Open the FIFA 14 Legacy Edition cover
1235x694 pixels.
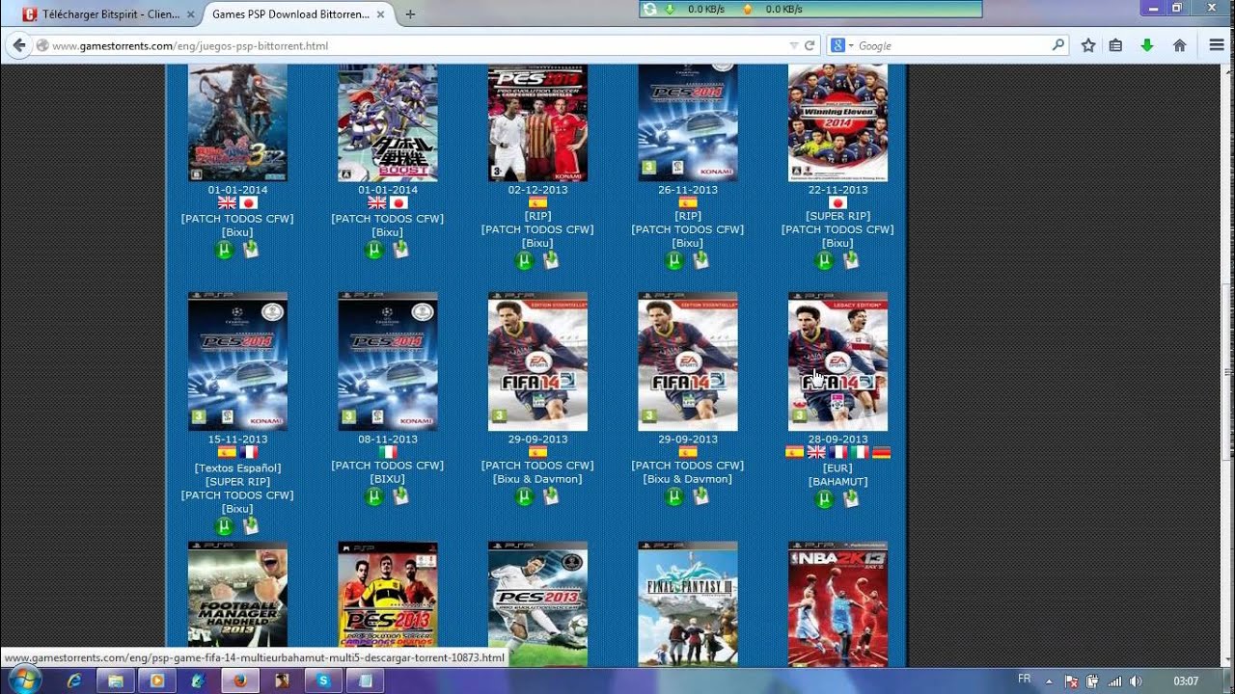coord(837,361)
